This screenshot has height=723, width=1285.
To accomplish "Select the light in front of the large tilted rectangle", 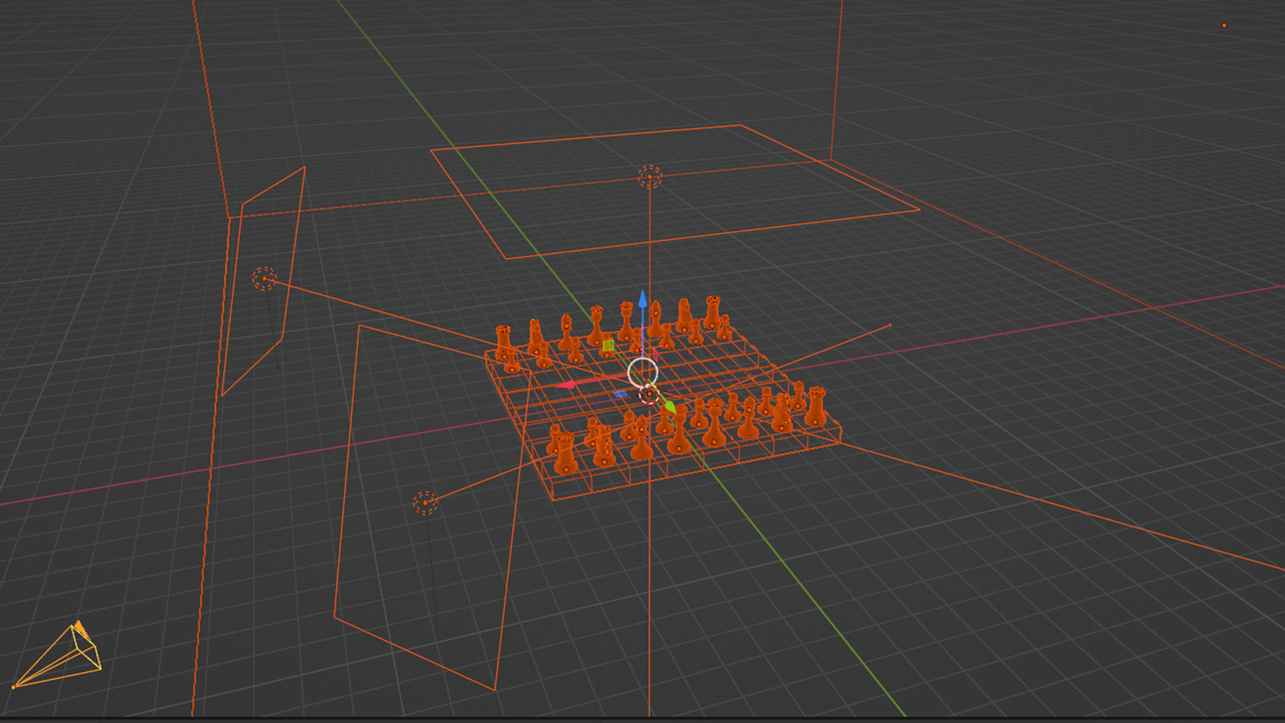I will (425, 503).
